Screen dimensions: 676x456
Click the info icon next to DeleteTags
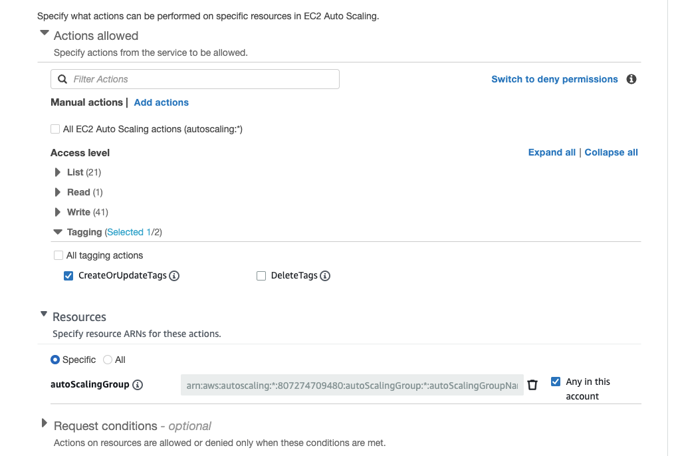[x=325, y=276]
